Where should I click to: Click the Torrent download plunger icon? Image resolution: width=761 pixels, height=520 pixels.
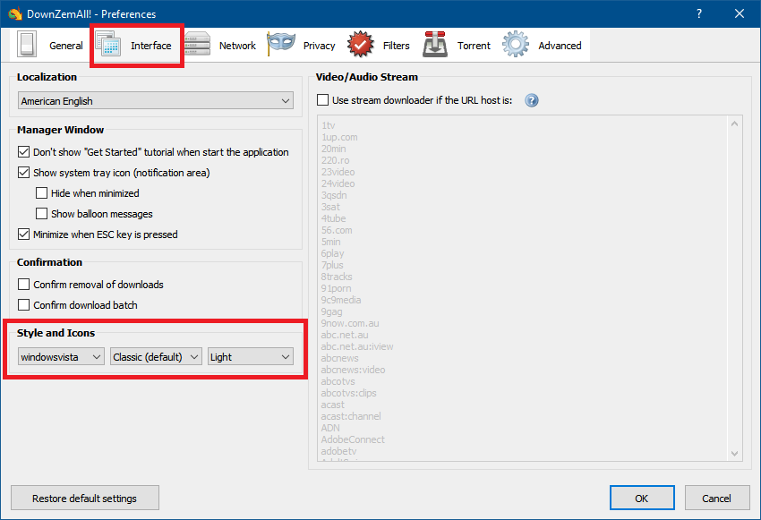point(435,45)
